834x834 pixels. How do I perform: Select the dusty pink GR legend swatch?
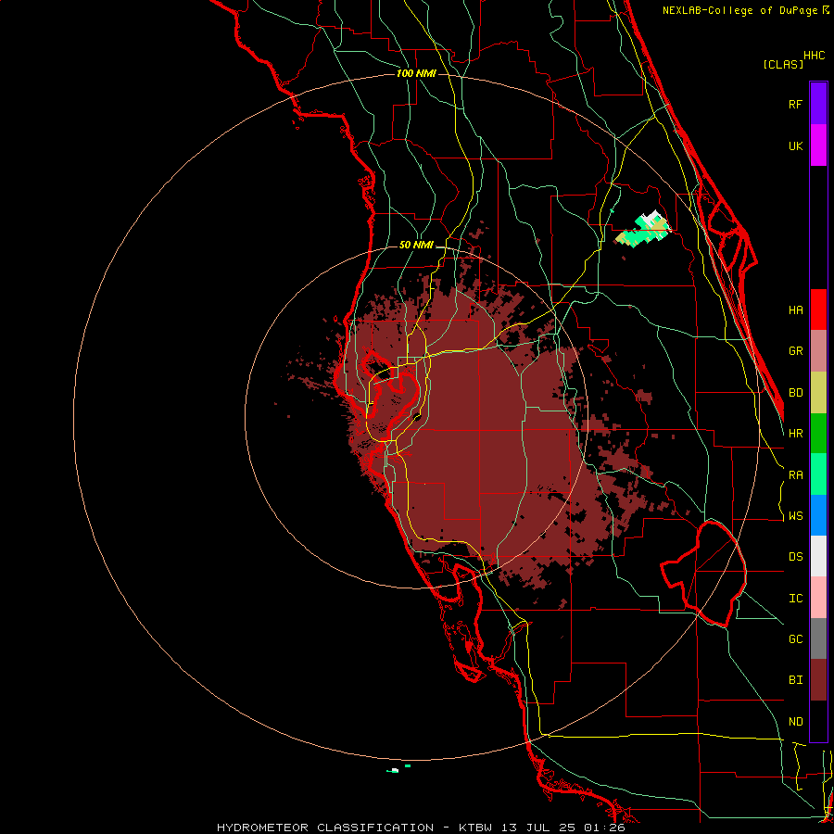tap(818, 351)
